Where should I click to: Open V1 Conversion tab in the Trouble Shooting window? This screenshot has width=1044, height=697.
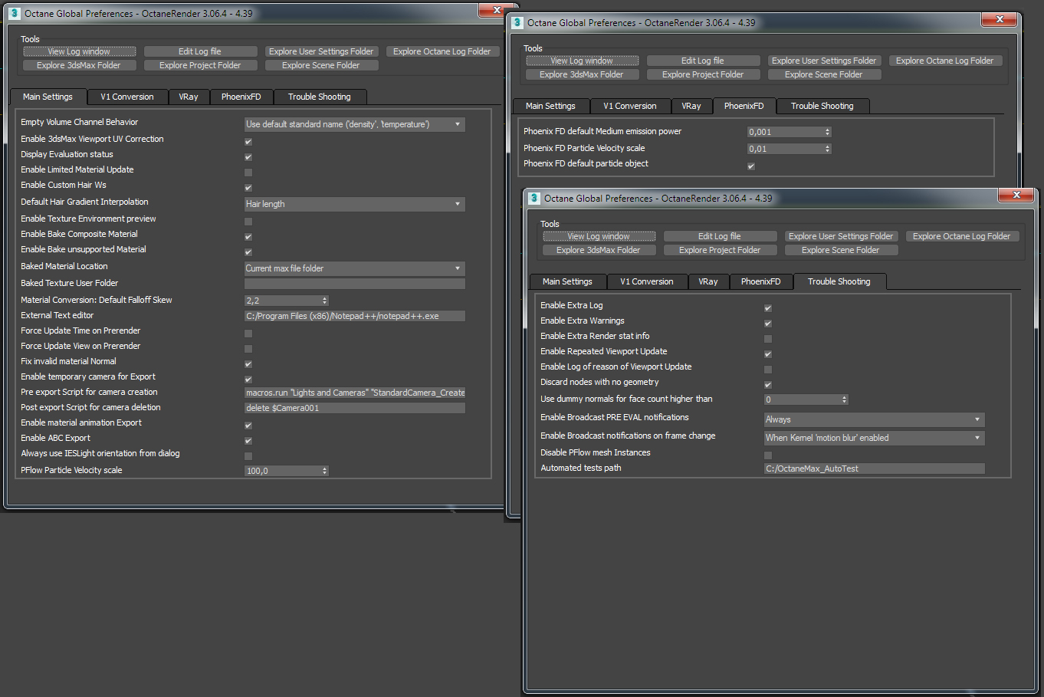(647, 281)
